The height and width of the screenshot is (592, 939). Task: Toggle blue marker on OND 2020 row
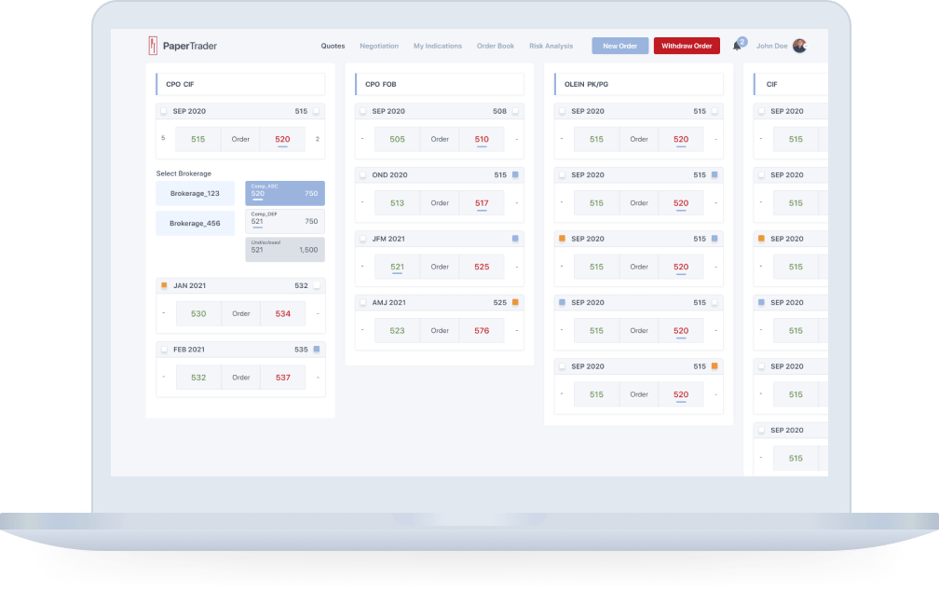(x=516, y=174)
